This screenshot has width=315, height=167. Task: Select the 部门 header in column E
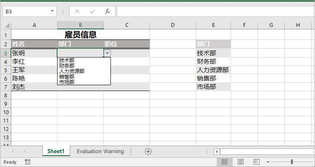213,44
